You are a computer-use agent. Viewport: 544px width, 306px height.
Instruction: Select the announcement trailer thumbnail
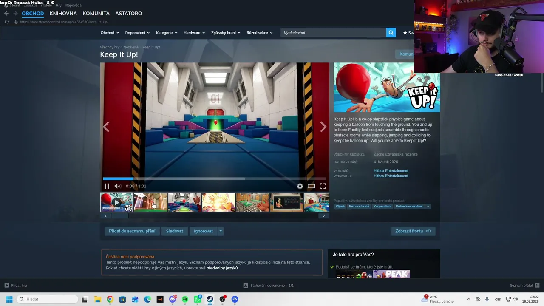pos(116,202)
